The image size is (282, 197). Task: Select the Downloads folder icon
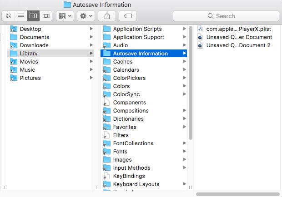[14, 45]
